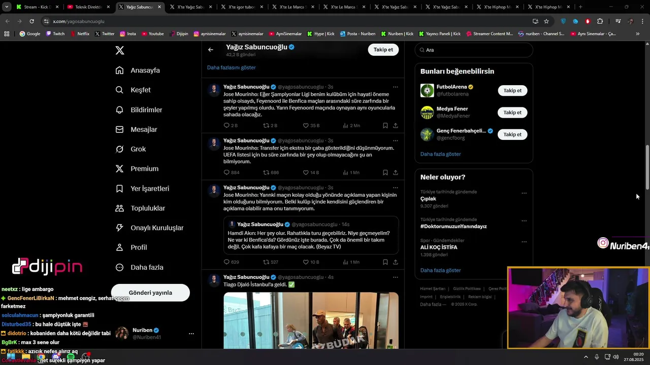Open more options on Şampiyonlar Ligi post
The width and height of the screenshot is (650, 365).
(396, 87)
